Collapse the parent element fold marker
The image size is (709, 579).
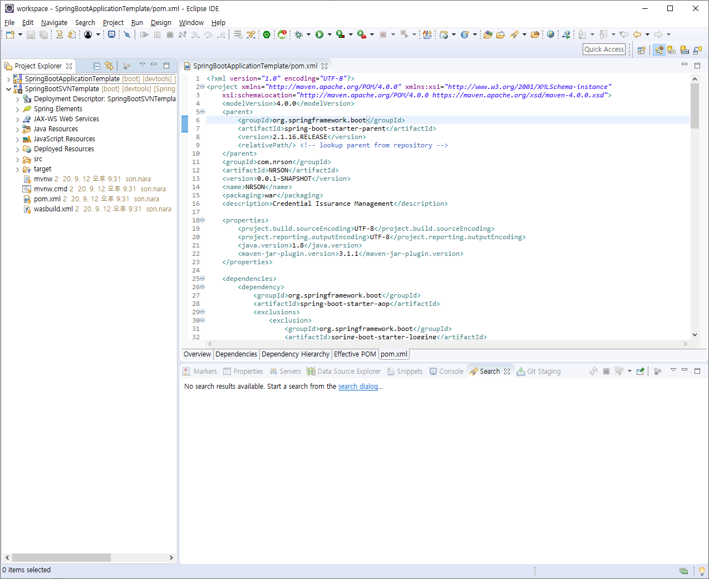click(203, 112)
